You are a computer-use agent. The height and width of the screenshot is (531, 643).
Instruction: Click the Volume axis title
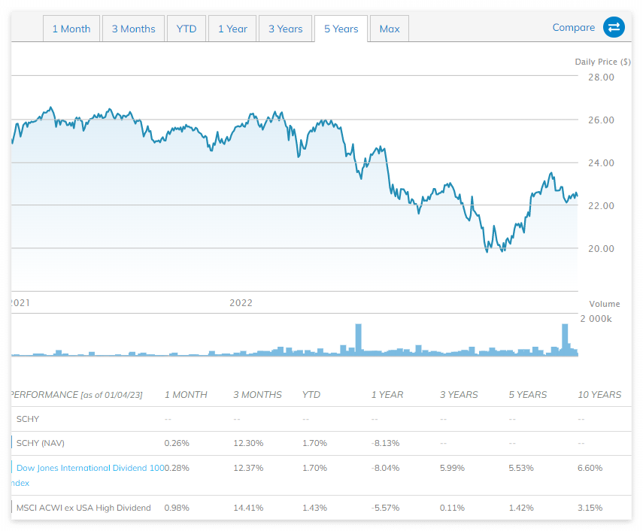coord(605,304)
